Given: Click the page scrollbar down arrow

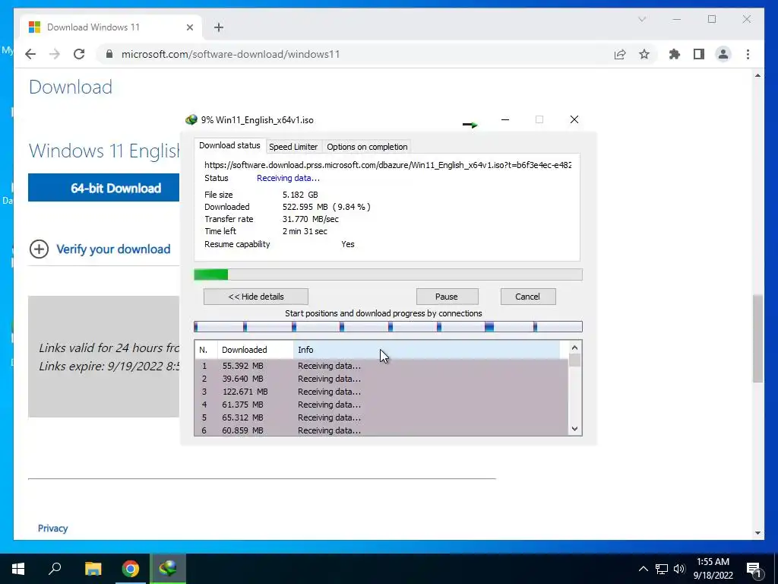Looking at the screenshot, I should (x=757, y=533).
